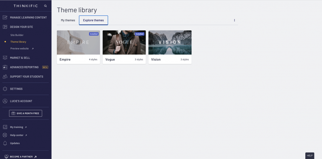Click the external-link arrow beside My training
This screenshot has height=159, width=322.
26,127
